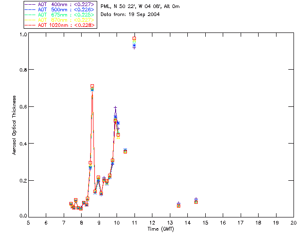Click the red square outlier point at time 11
Image resolution: width=302 pixels, height=241 pixels.
tap(134, 39)
